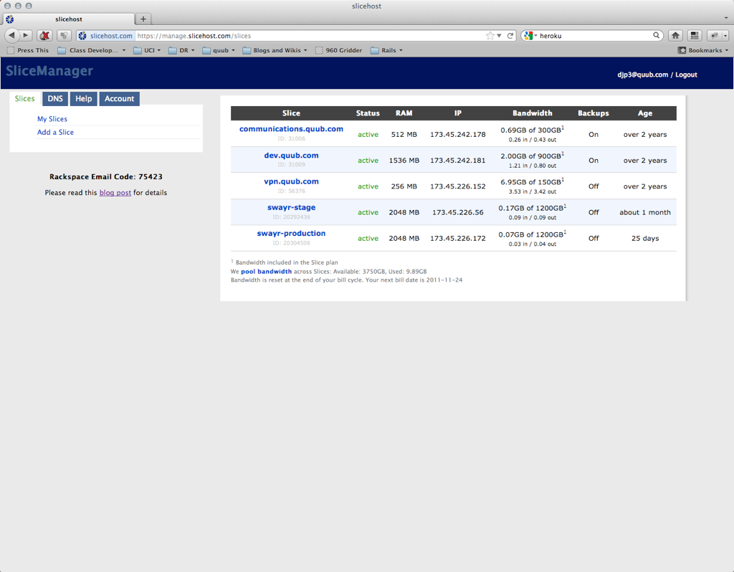The height and width of the screenshot is (572, 734).
Task: Click into the heroku search field
Action: (x=594, y=35)
